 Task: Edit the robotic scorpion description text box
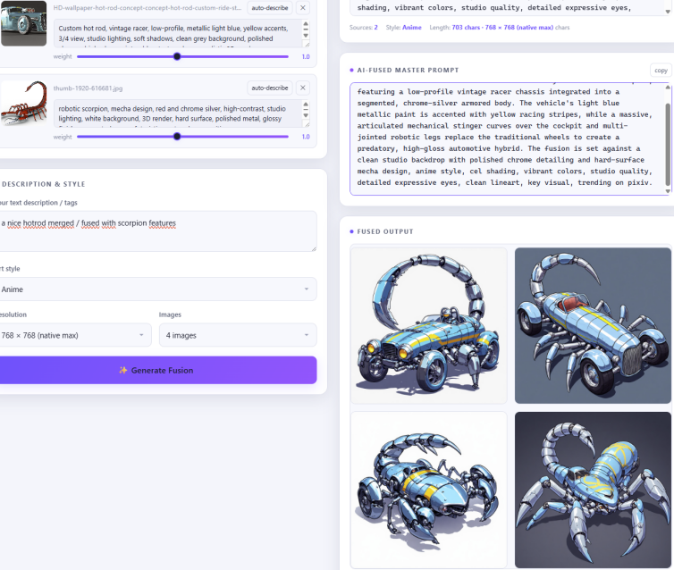point(181,113)
